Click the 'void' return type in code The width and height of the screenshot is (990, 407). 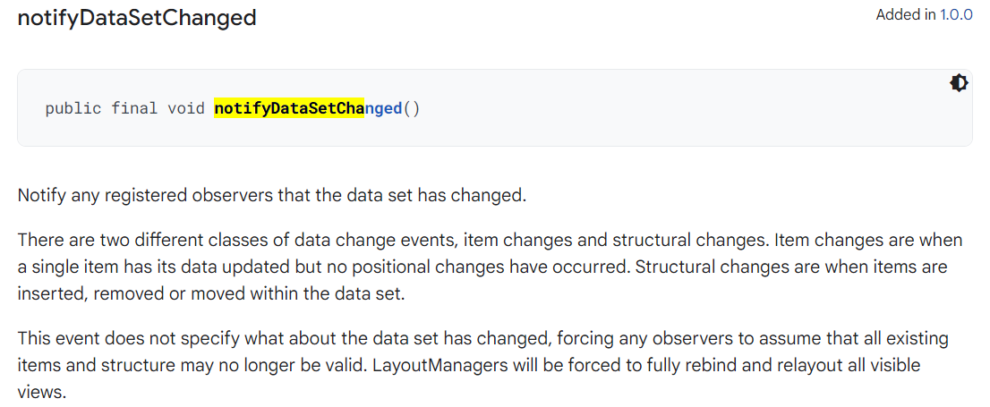pos(186,109)
